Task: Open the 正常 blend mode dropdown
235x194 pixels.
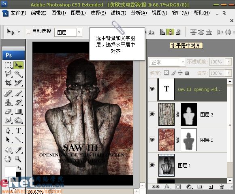Action: pos(183,62)
